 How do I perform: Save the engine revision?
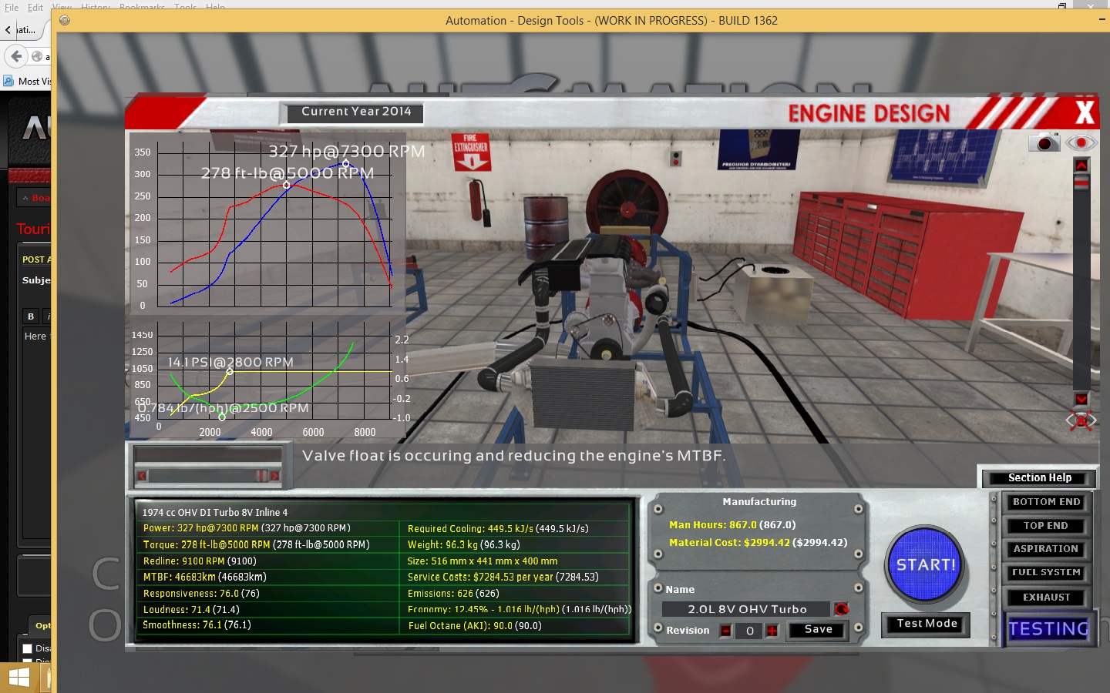[818, 630]
